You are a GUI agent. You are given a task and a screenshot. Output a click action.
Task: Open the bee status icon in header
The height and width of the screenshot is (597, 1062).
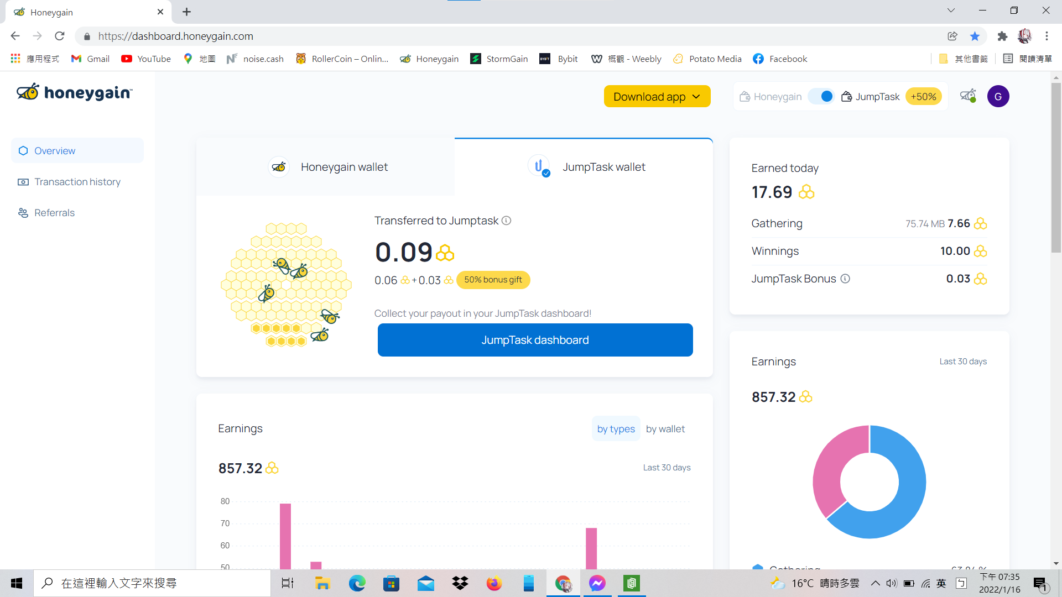(968, 96)
